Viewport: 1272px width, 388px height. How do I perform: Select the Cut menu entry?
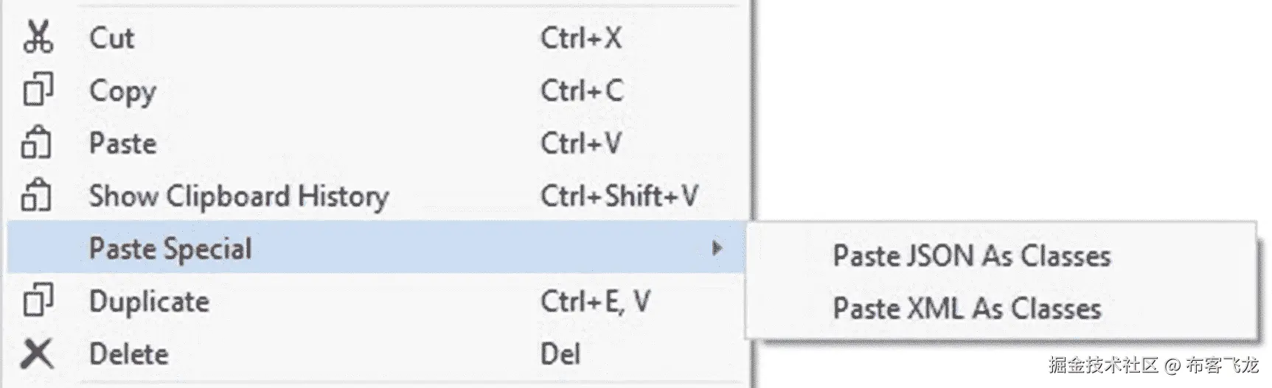coord(112,38)
